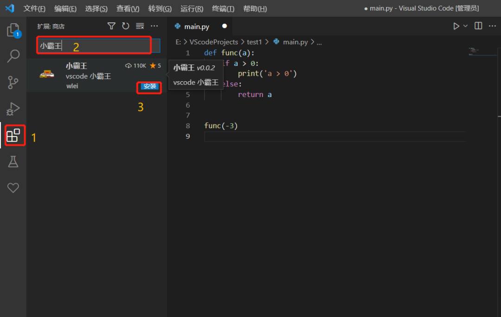Open the Source Control view
This screenshot has width=501, height=317.
(x=13, y=83)
